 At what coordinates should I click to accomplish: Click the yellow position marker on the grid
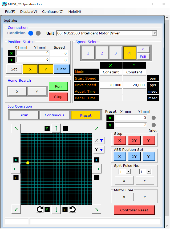coord(28,163)
